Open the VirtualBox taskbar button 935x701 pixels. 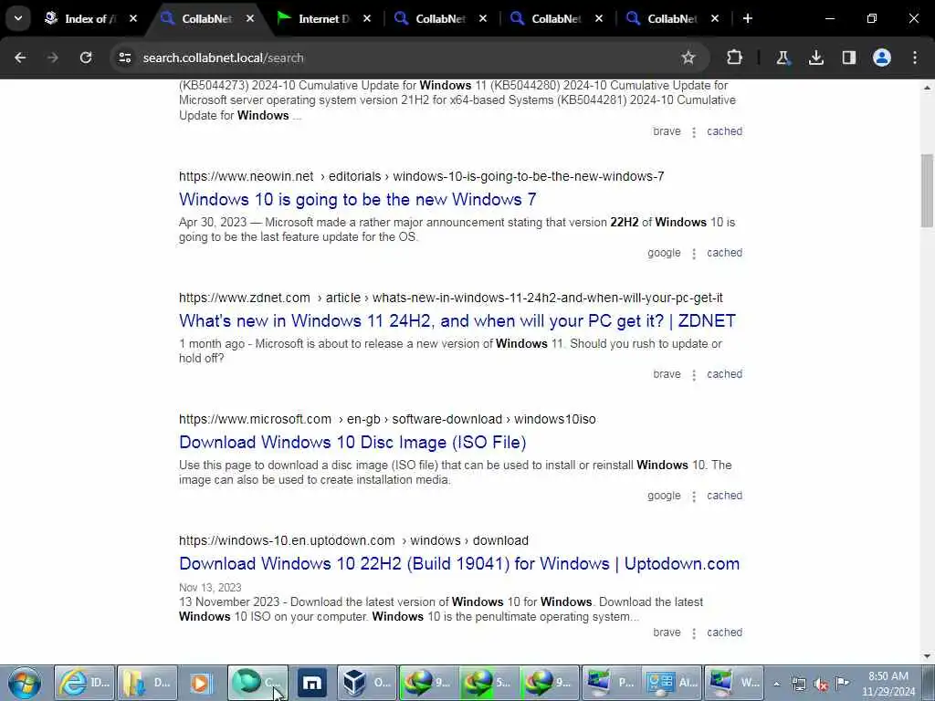367,683
